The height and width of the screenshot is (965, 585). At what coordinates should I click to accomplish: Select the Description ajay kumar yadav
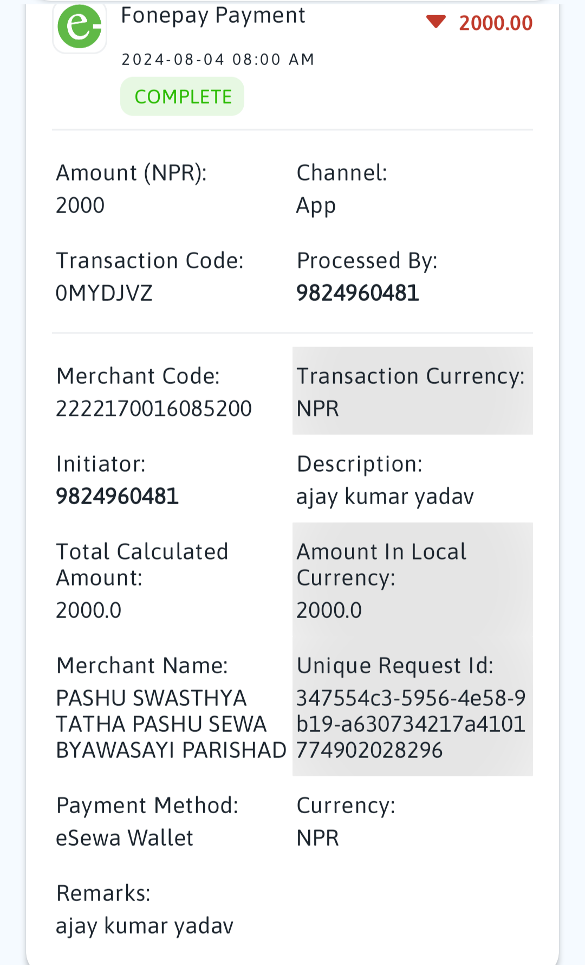pos(385,497)
